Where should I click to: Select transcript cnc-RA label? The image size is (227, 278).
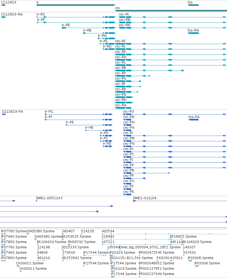click(x=121, y=105)
